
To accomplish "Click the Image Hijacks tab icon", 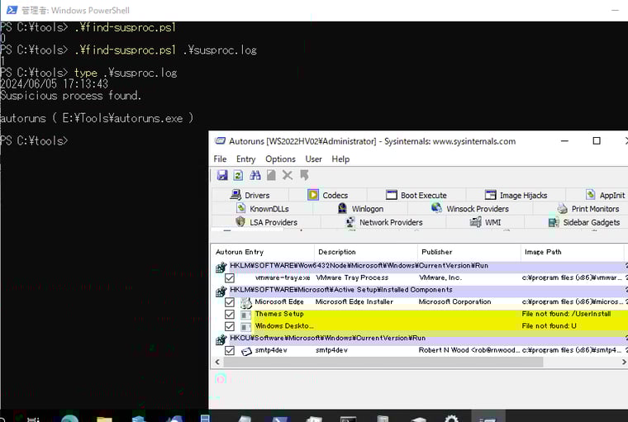I will 490,195.
